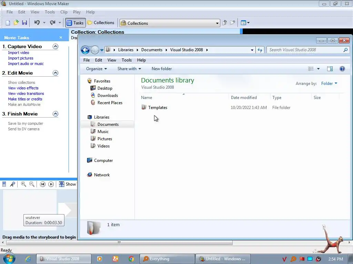Open Internet Explorer from taskbar

click(x=28, y=259)
